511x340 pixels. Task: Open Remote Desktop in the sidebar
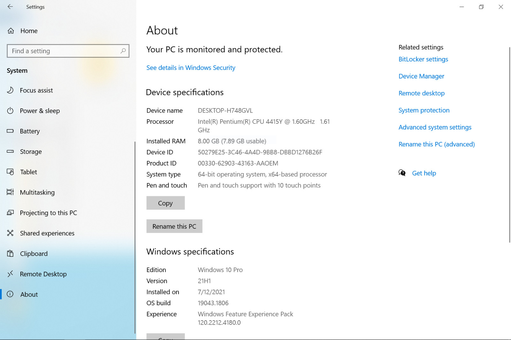(x=68, y=274)
